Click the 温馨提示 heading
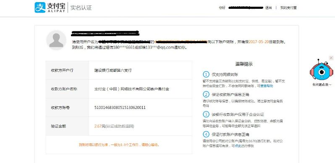This screenshot has height=163, width=335. [x=244, y=64]
